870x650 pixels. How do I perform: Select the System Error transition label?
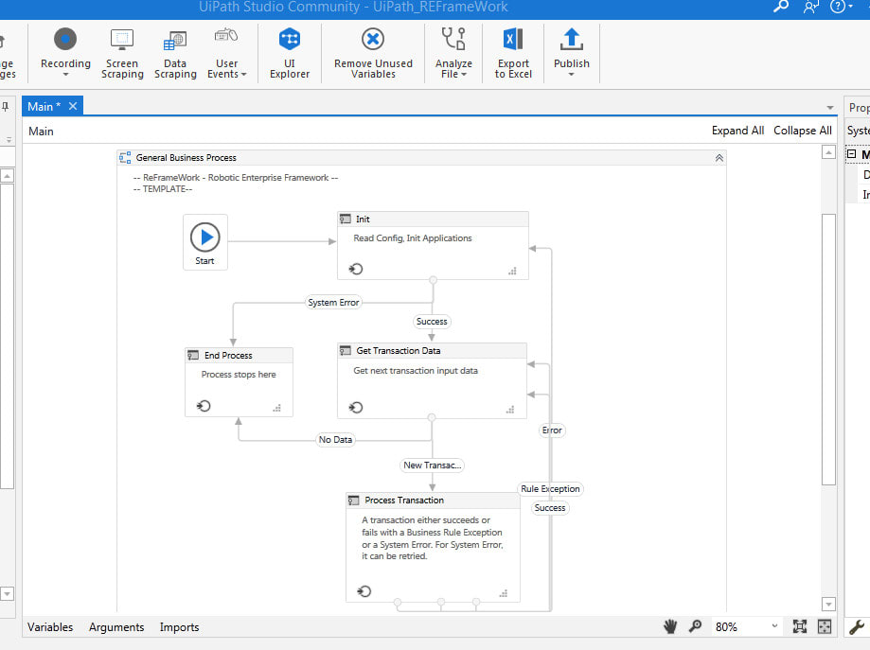click(x=333, y=302)
